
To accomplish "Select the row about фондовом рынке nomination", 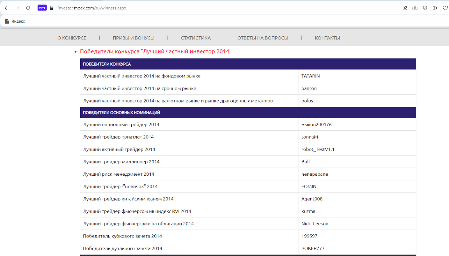I will [x=248, y=76].
